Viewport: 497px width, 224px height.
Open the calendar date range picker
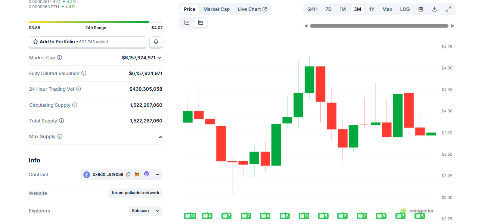pos(421,9)
